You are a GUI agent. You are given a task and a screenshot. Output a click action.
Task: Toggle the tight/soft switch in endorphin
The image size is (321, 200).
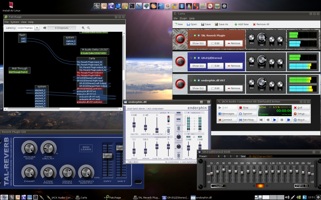click(168, 131)
